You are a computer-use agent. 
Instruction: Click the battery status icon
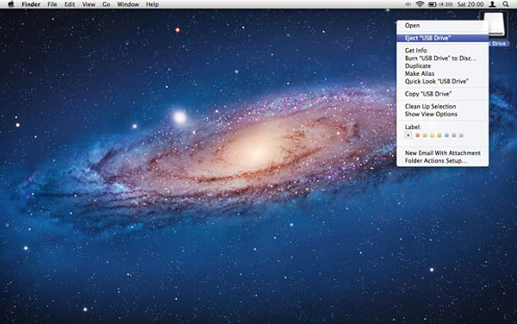(433, 4)
